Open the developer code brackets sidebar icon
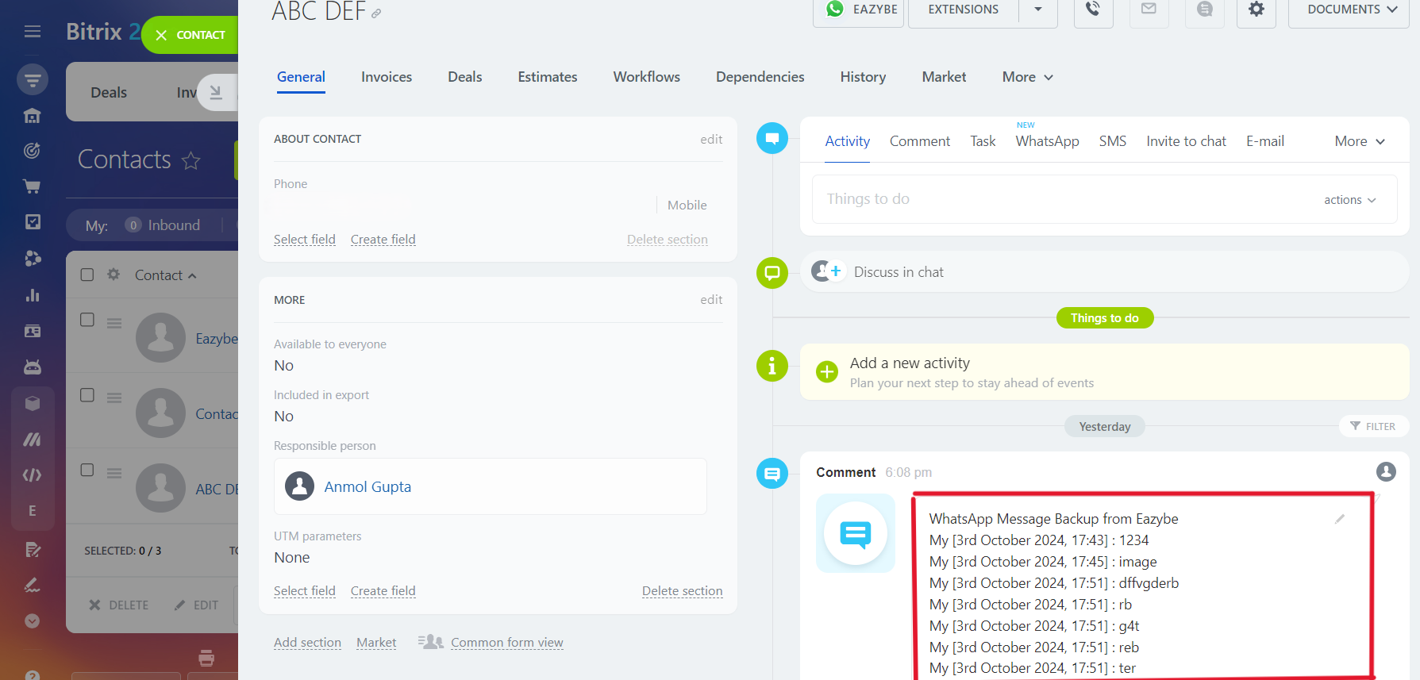This screenshot has height=680, width=1420. (x=33, y=475)
